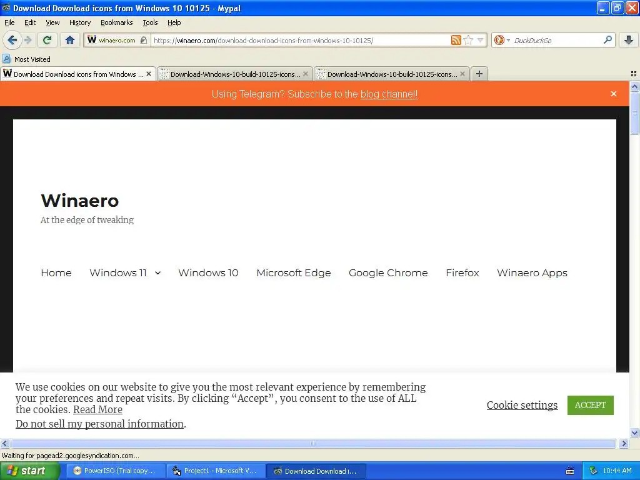Image resolution: width=640 pixels, height=480 pixels.
Task: Open the Tools menu
Action: tap(150, 22)
